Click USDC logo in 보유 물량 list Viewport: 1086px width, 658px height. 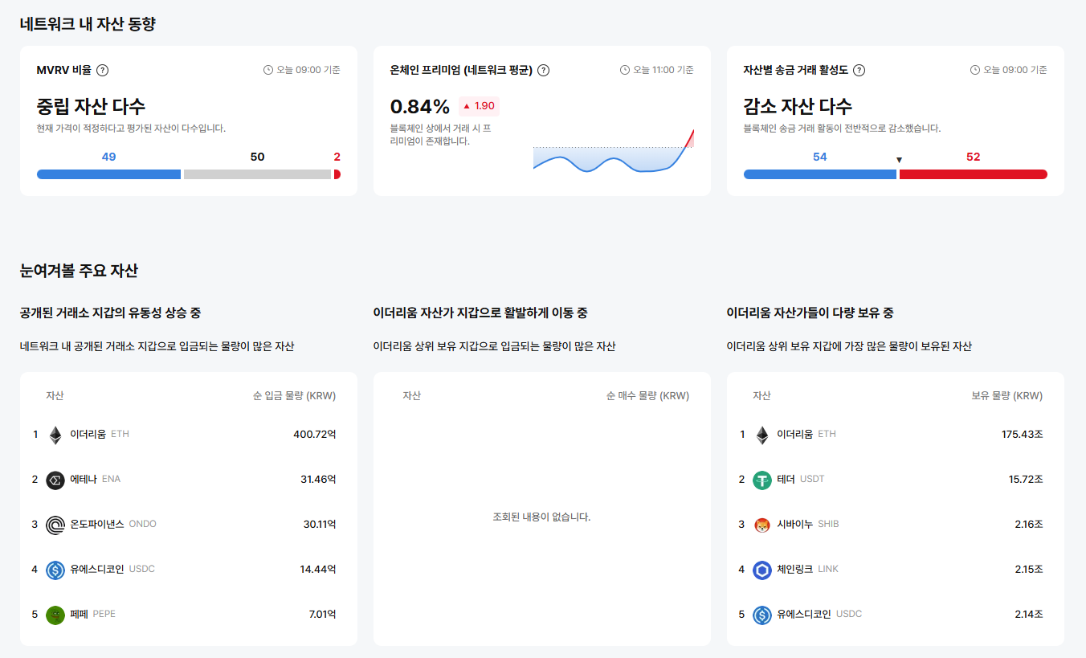(x=762, y=615)
